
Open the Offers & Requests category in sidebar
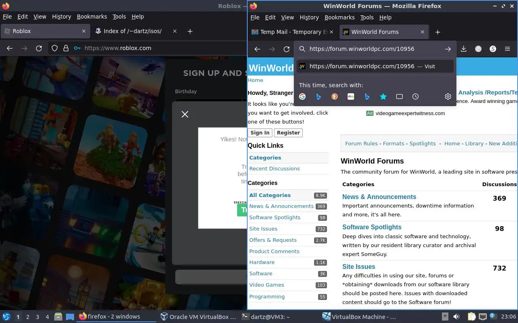tap(273, 240)
